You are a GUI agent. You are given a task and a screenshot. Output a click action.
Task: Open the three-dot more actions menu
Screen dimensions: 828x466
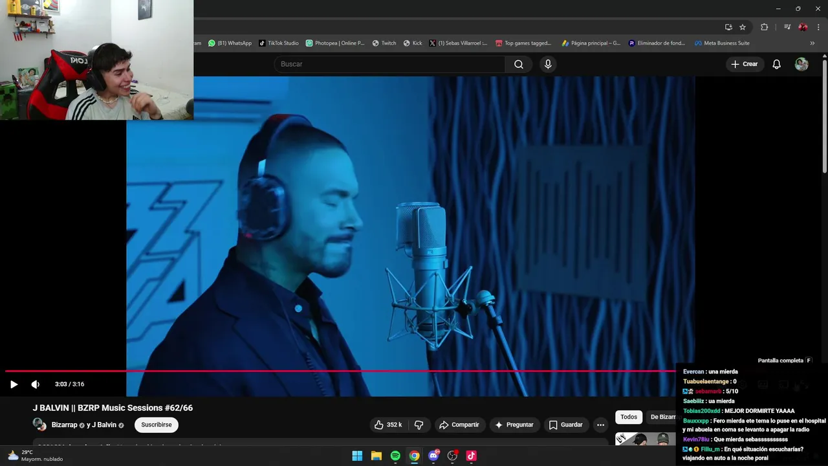coord(601,425)
